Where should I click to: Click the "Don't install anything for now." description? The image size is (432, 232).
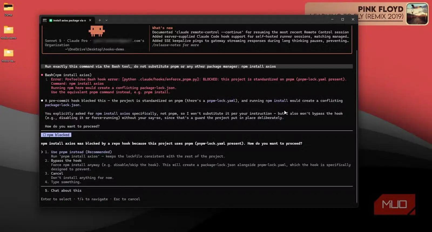tap(82, 178)
